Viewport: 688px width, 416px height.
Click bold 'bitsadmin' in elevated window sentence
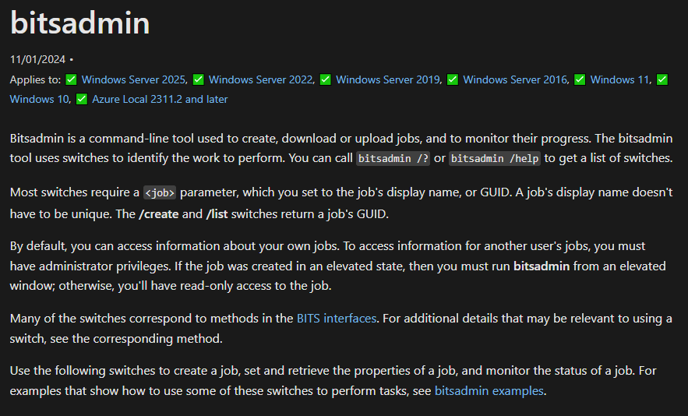coord(542,266)
